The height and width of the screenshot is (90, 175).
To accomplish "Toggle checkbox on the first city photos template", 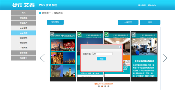I will tap(52, 34).
